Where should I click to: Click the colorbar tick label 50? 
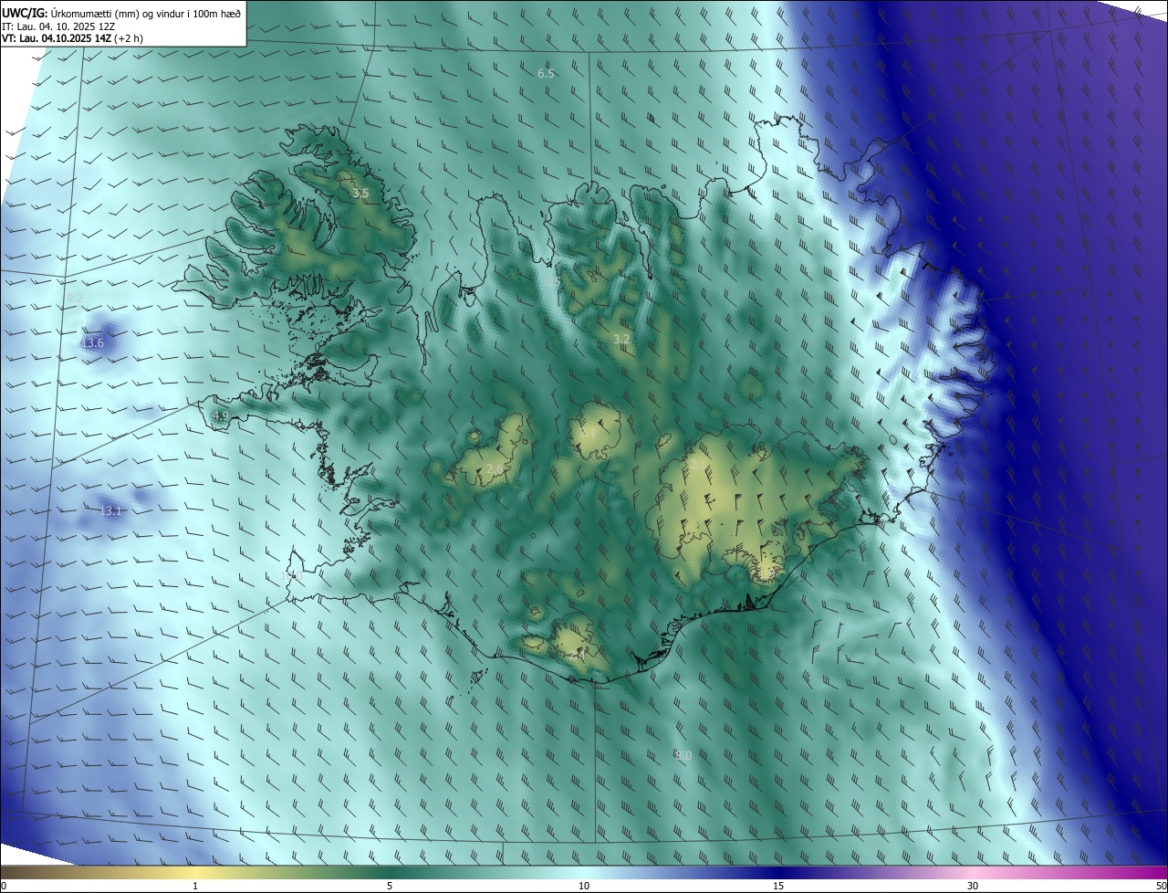tap(1161, 886)
